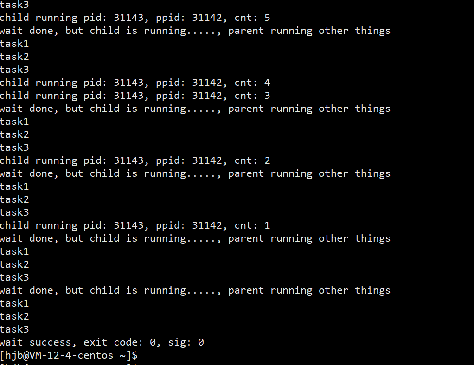Click 'sig: 0' in the wait success line

click(186, 342)
